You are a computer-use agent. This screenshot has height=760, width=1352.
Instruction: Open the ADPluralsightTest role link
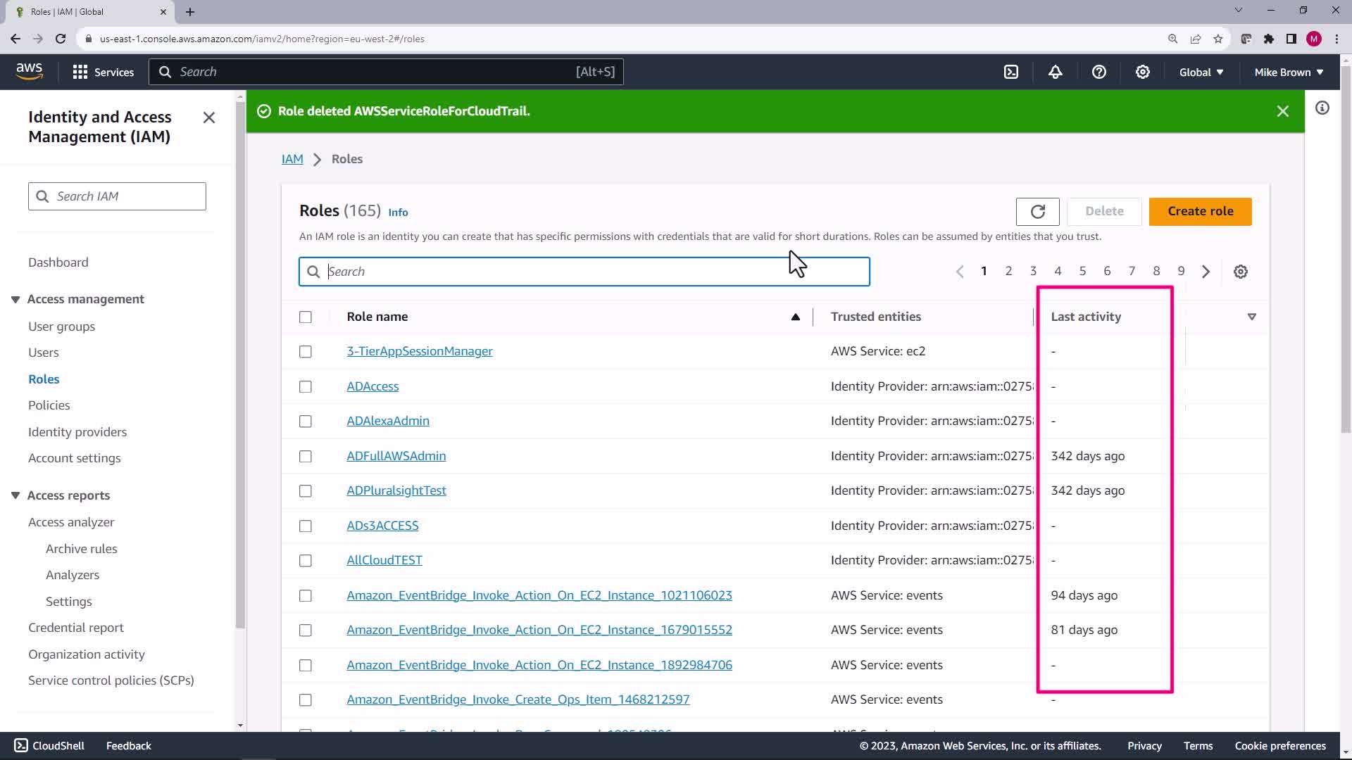396,490
